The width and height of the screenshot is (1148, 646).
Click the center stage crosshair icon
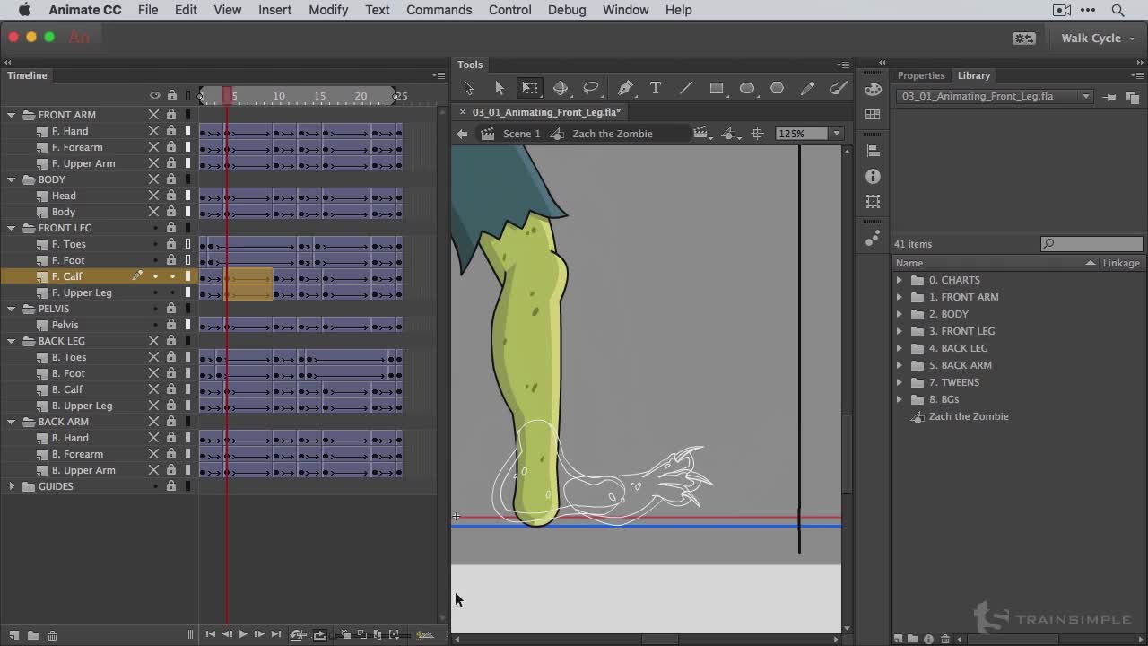758,134
